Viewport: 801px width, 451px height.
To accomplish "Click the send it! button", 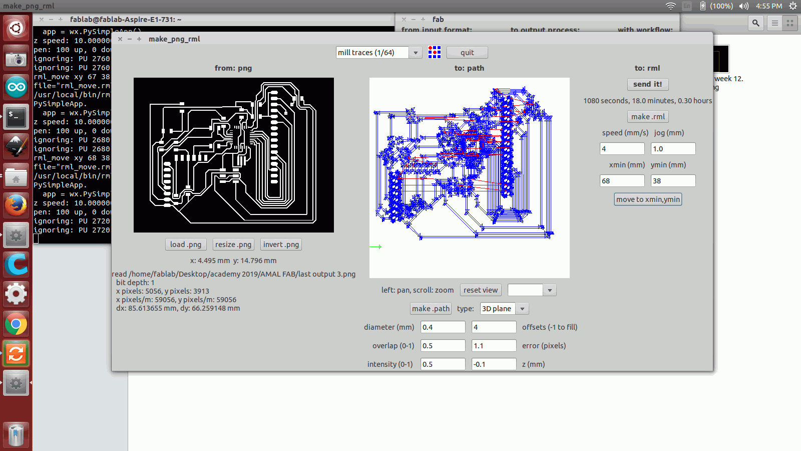I will coord(647,84).
